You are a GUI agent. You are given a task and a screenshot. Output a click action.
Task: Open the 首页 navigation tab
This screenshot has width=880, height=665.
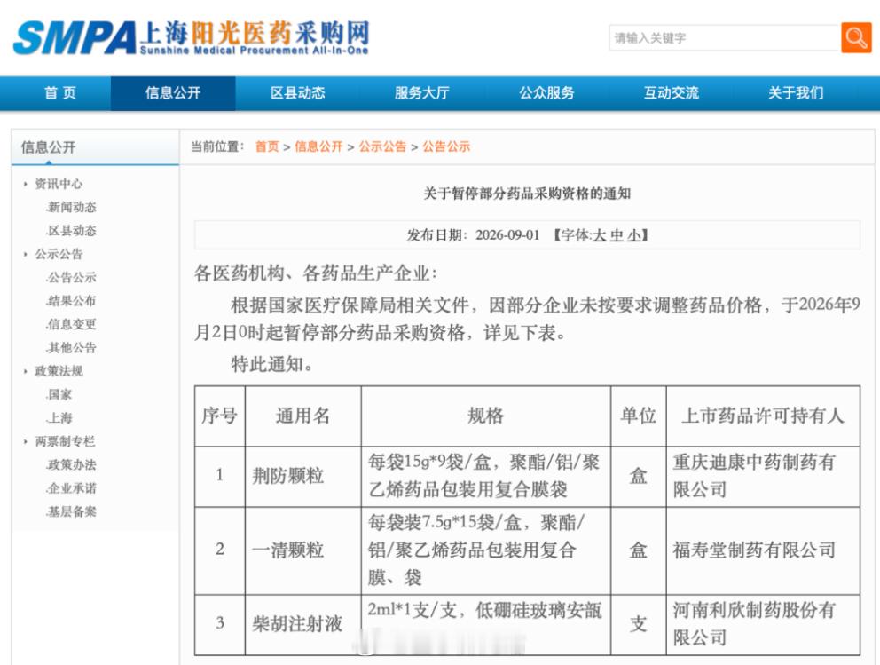pos(60,92)
